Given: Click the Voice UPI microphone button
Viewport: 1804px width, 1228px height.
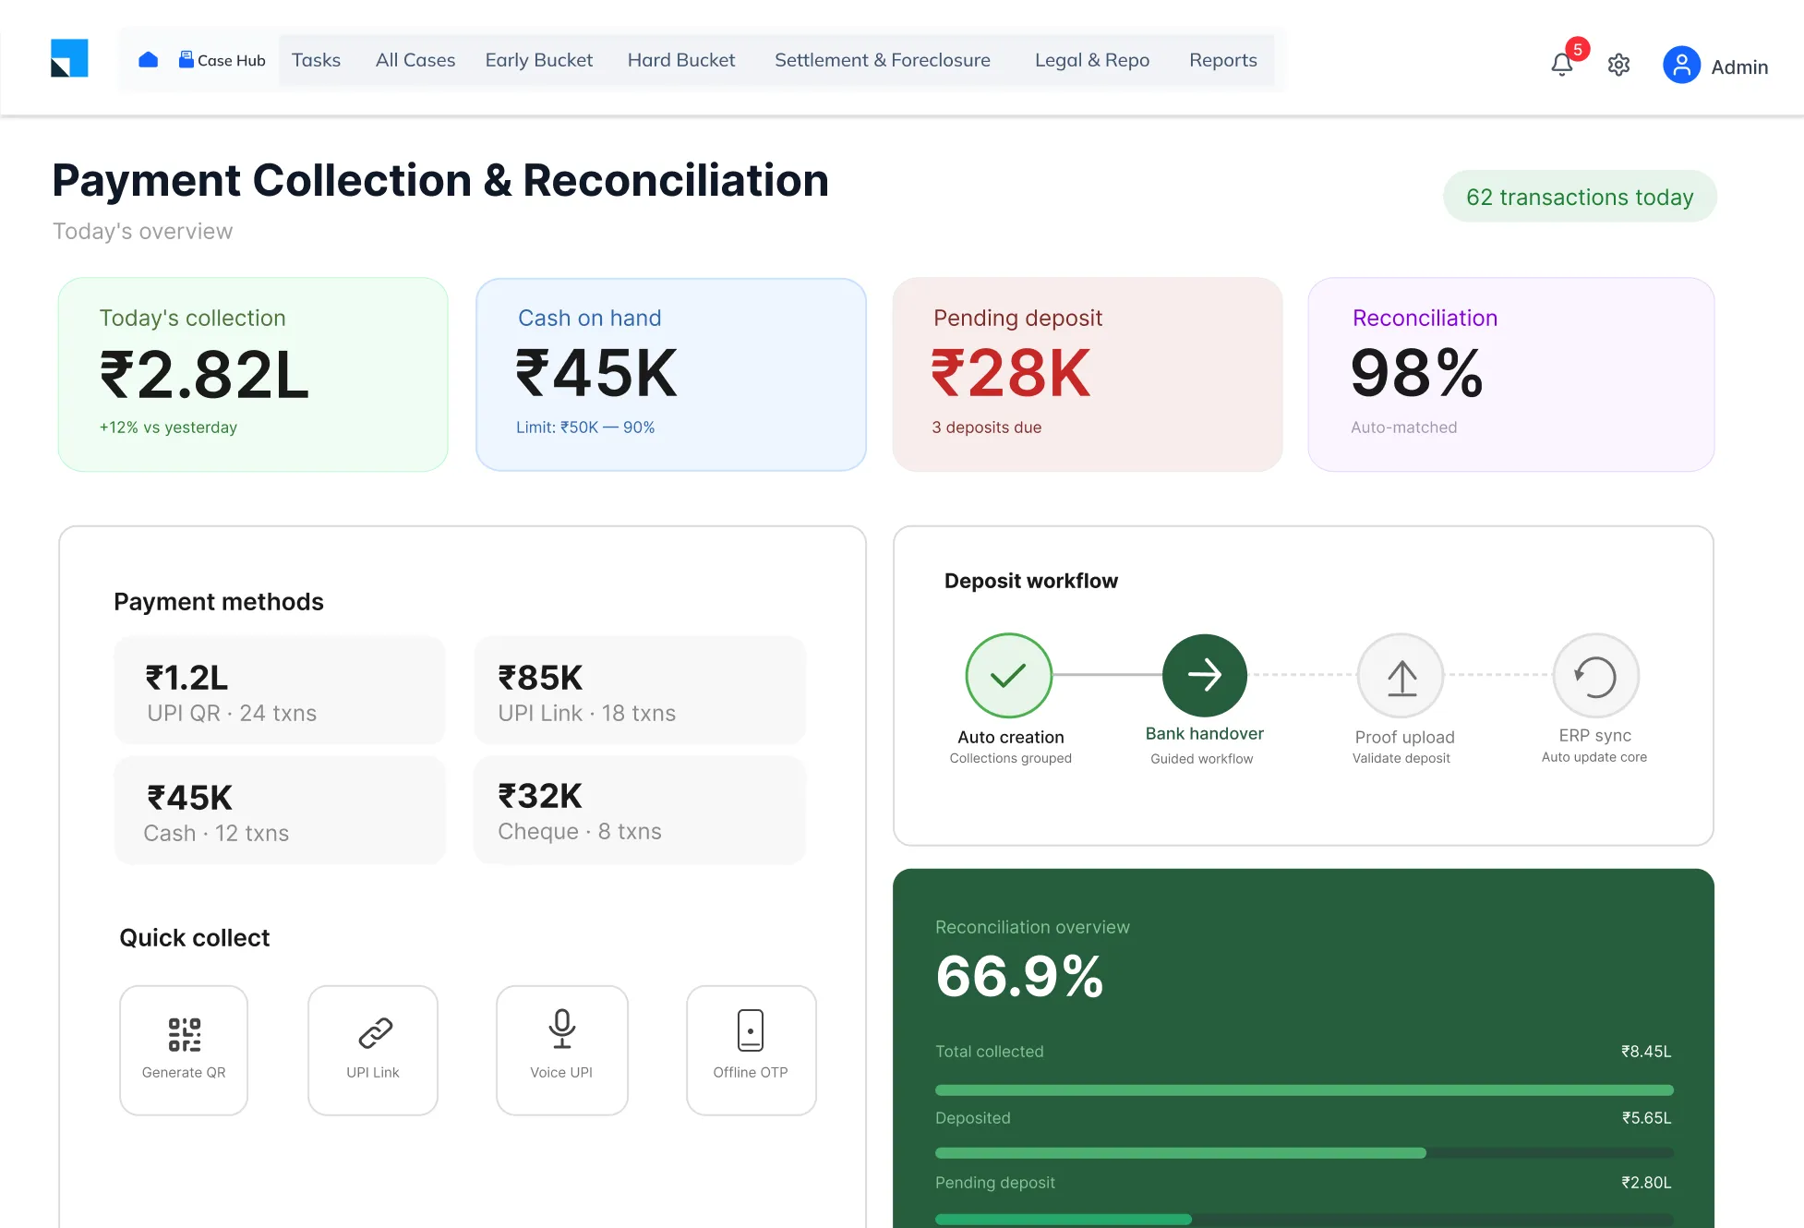Looking at the screenshot, I should pyautogui.click(x=562, y=1050).
